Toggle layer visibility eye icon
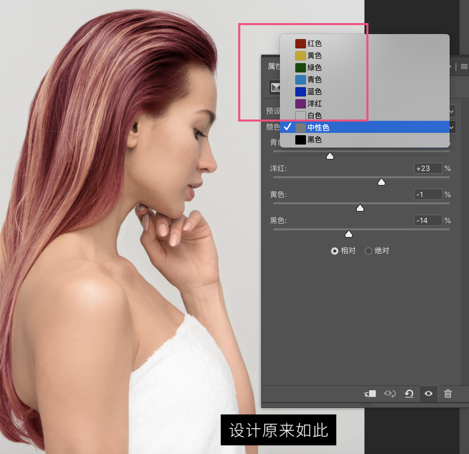Viewport: 469px width, 454px height. (x=429, y=394)
